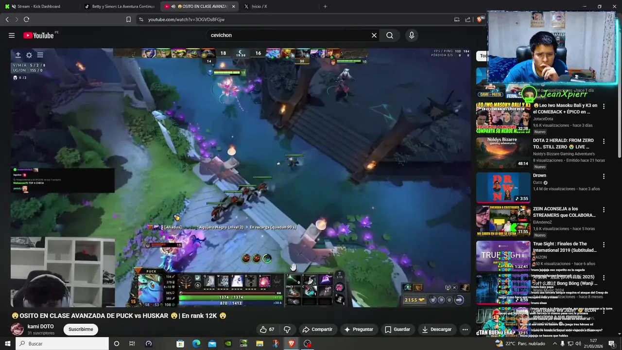Screen dimensions: 622x350
Task: Open Brave Shields lion icon
Action: tap(480, 19)
